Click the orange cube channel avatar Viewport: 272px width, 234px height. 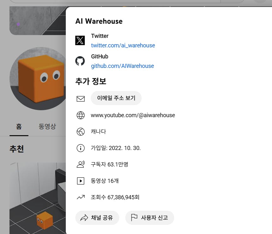38,79
